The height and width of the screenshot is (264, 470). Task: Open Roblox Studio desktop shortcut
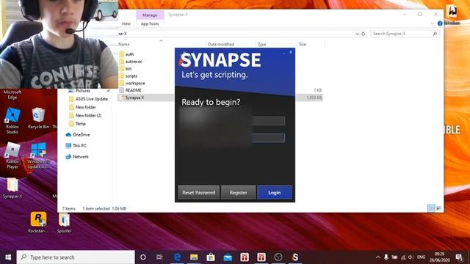click(x=12, y=120)
